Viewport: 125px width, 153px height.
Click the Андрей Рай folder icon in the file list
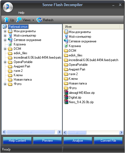(66, 69)
